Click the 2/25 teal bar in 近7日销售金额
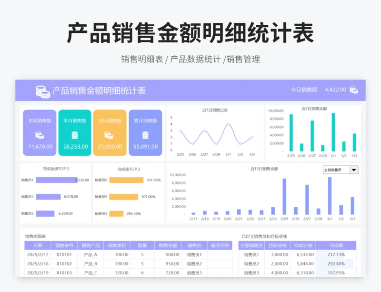The width and height of the screenshot is (381, 292). [x=291, y=133]
